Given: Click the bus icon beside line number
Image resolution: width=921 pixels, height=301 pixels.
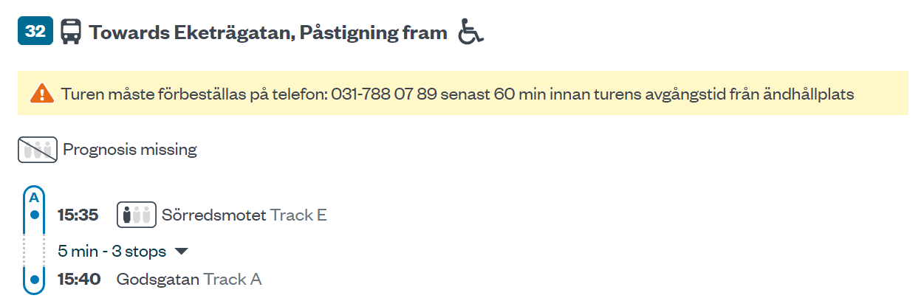Looking at the screenshot, I should (x=71, y=32).
